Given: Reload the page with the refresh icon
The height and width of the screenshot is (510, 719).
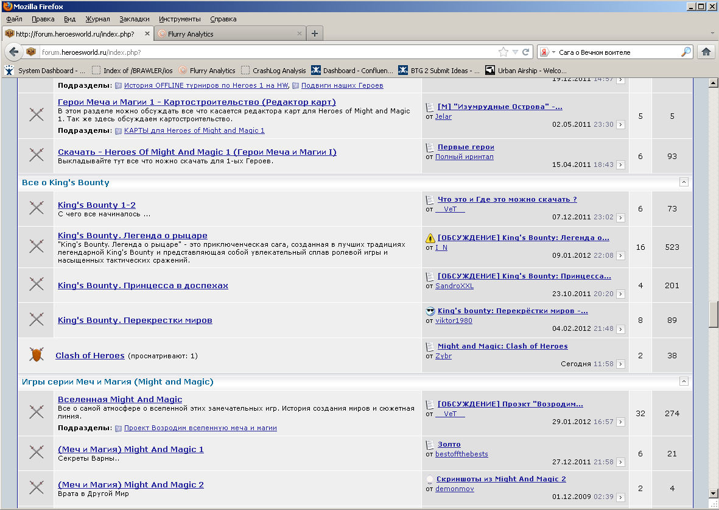Looking at the screenshot, I should pos(526,52).
